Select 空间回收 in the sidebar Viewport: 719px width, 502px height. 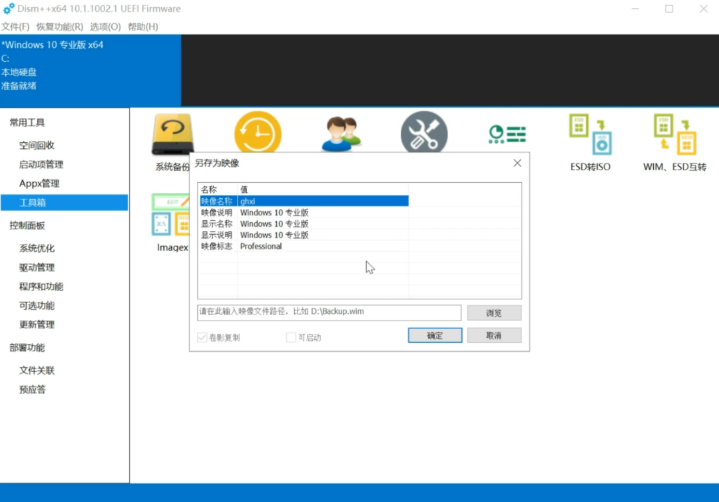coord(37,146)
